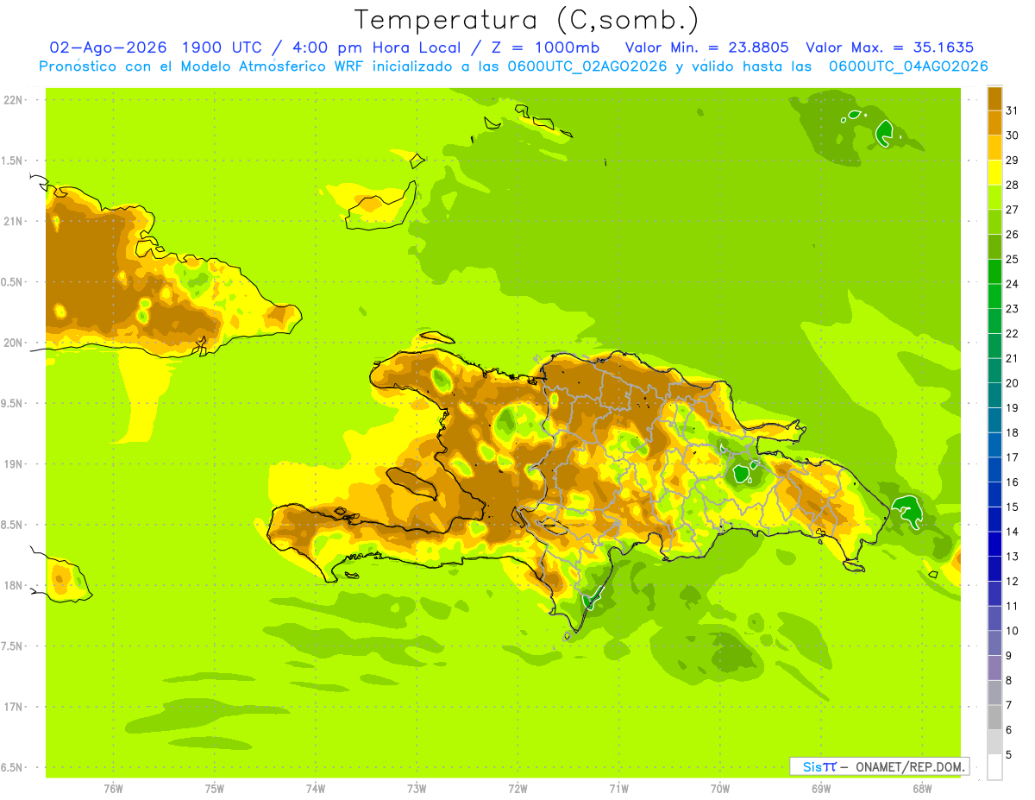Click orange swatch between legend 30 and 31

(994, 123)
